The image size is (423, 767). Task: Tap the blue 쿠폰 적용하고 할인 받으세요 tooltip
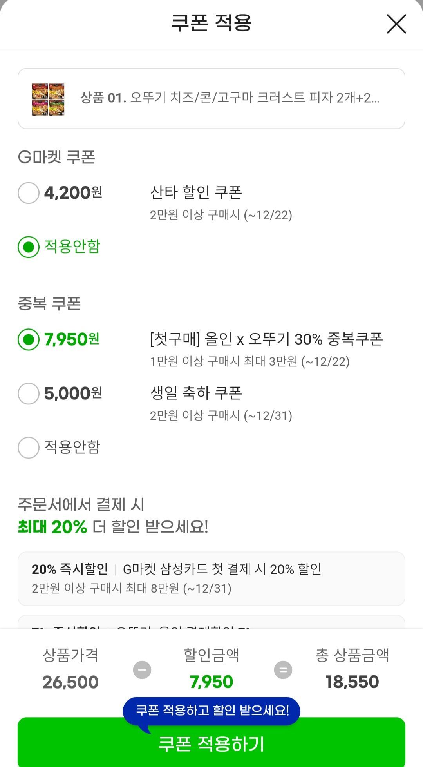click(x=211, y=711)
